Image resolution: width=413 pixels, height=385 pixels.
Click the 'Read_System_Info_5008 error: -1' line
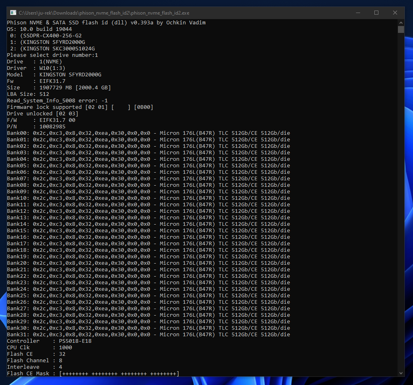click(x=57, y=100)
